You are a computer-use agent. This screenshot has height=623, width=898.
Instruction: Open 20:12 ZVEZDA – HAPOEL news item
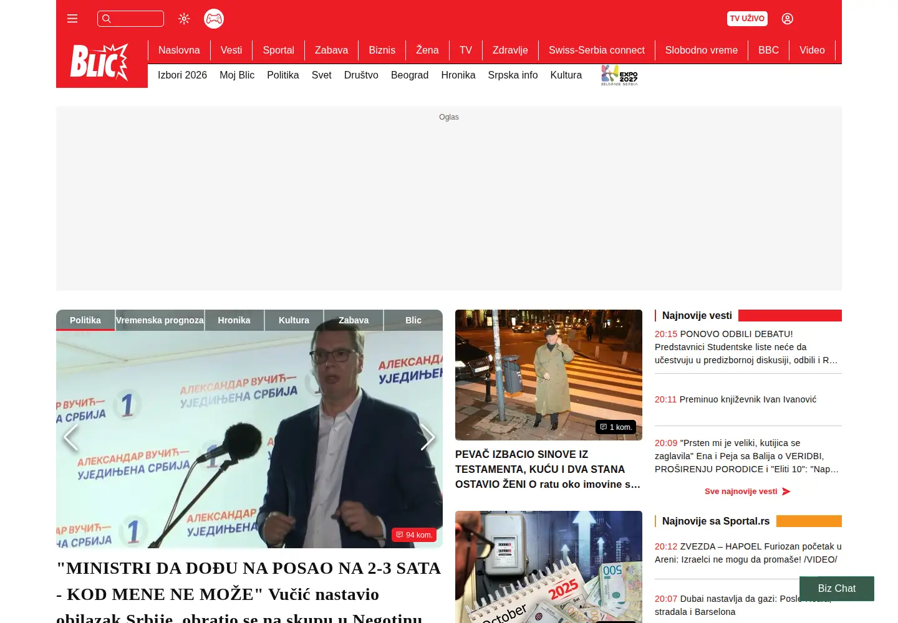748,553
